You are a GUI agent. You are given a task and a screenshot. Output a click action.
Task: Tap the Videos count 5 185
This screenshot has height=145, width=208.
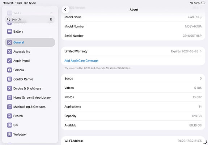[x=198, y=88]
